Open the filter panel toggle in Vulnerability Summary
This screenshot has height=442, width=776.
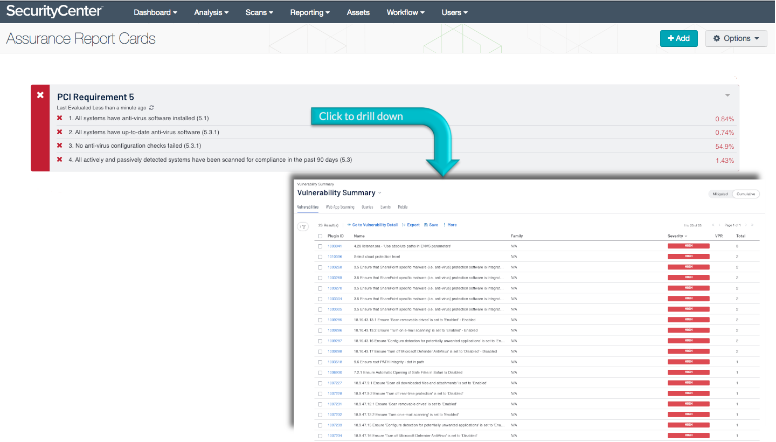click(303, 227)
